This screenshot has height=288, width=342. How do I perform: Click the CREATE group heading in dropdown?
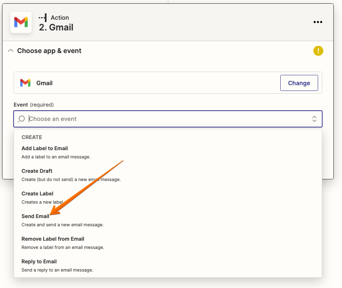(32, 137)
